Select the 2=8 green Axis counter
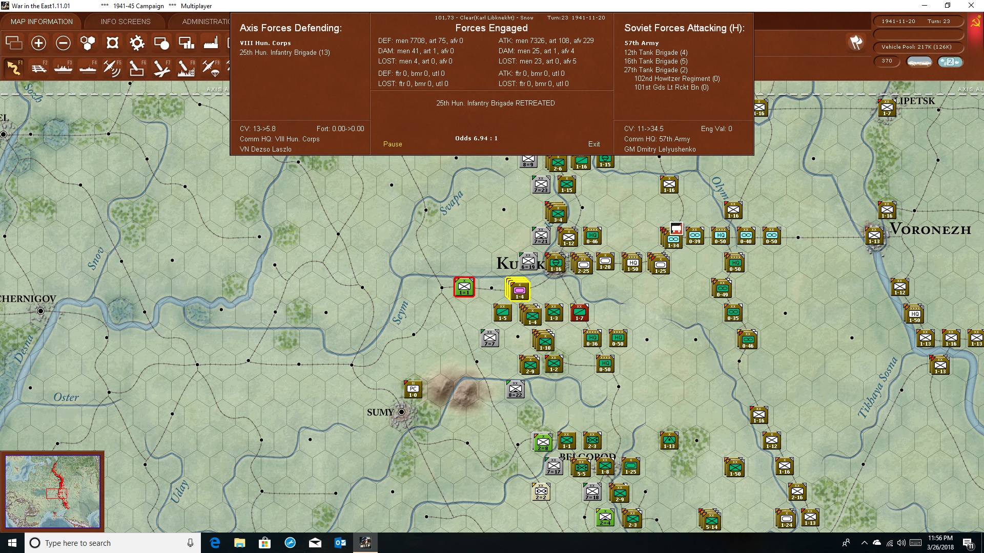Image resolution: width=984 pixels, height=553 pixels. coord(543,442)
